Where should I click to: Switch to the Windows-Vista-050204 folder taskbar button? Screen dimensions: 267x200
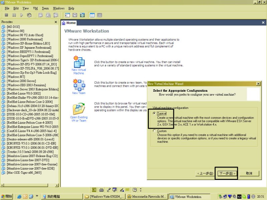point(104,197)
